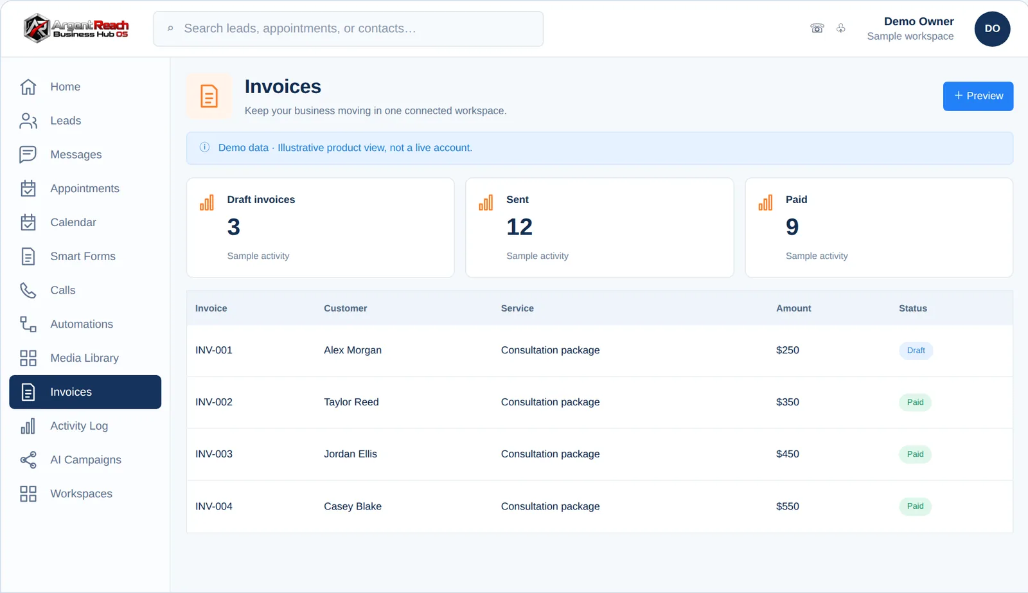
Task: Click the Paid card chart icon
Action: coord(765,203)
